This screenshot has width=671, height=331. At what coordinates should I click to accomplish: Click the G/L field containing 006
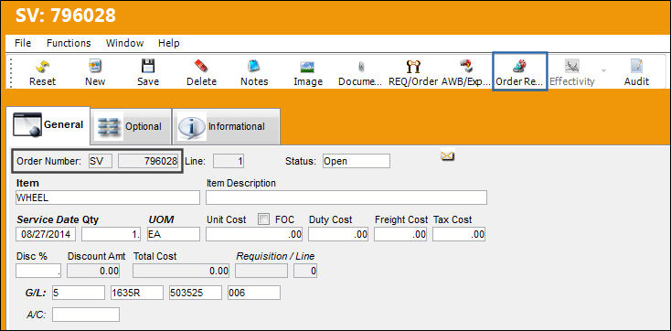pos(254,293)
